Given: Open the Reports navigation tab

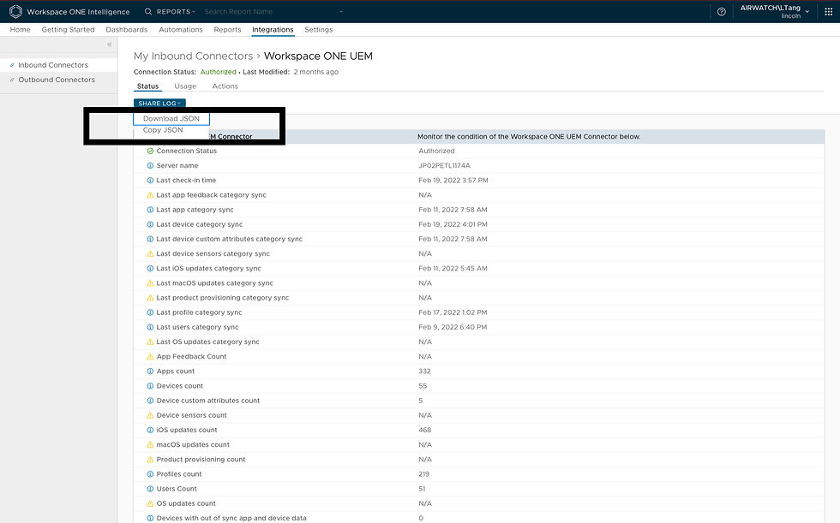Looking at the screenshot, I should (227, 29).
